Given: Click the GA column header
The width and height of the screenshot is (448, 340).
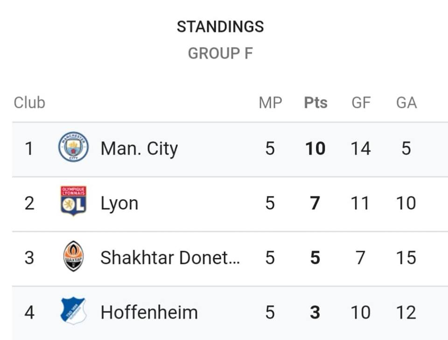Looking at the screenshot, I should (406, 103).
